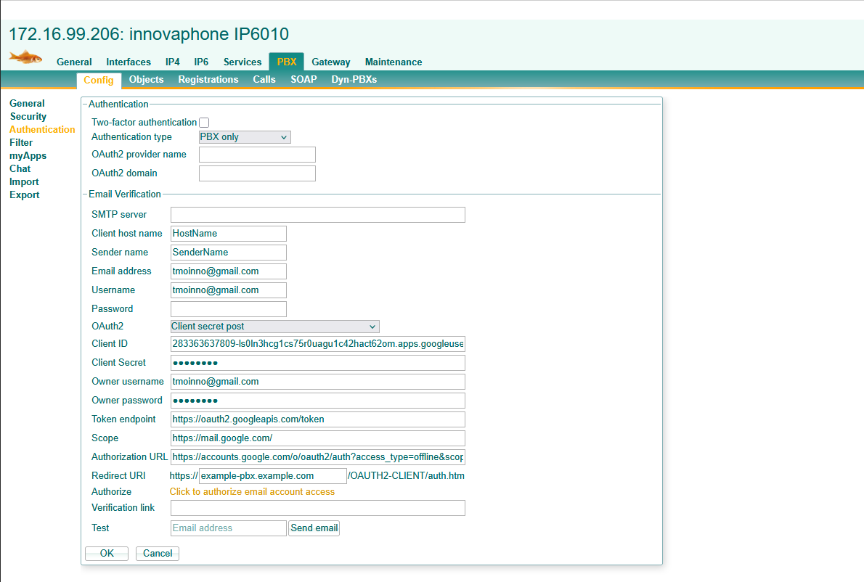The height and width of the screenshot is (582, 864).
Task: Open the Authentication type dropdown
Action: (x=245, y=137)
